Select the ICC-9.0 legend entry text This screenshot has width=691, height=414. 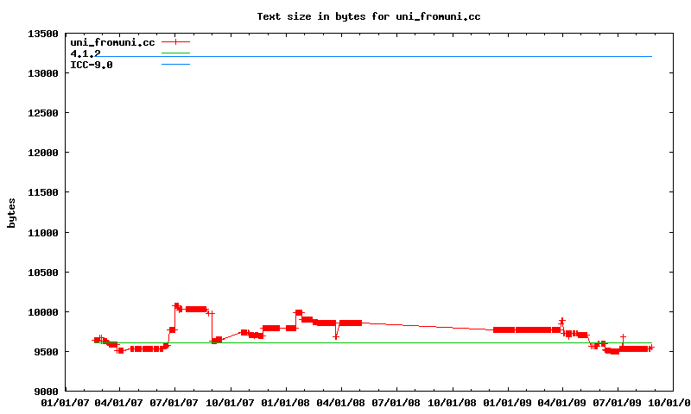tap(92, 65)
